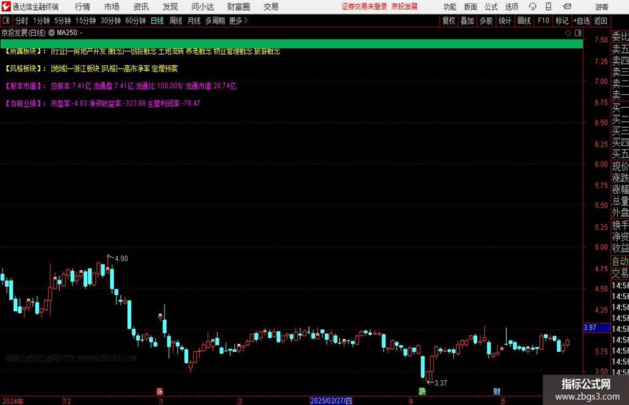Open the 功能 menu

(450, 7)
